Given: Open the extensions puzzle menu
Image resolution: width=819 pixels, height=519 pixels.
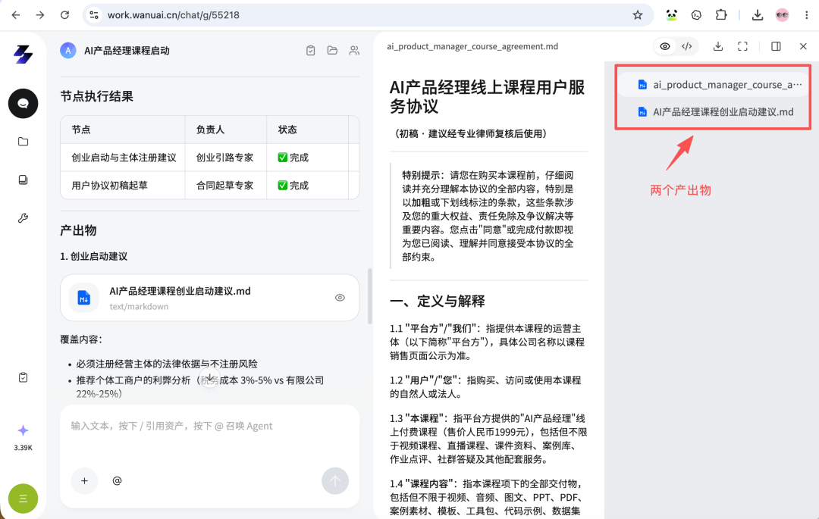Looking at the screenshot, I should [721, 15].
